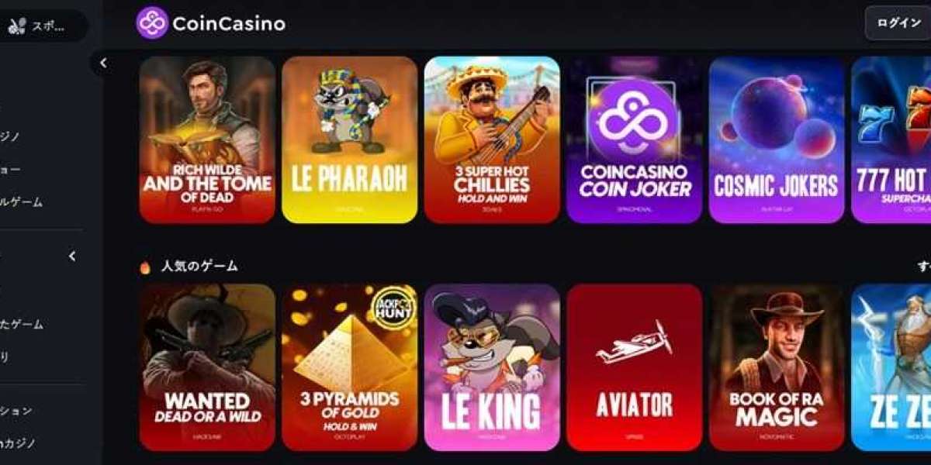
Task: Click the Aviator airplane icon
Action: pos(634,343)
